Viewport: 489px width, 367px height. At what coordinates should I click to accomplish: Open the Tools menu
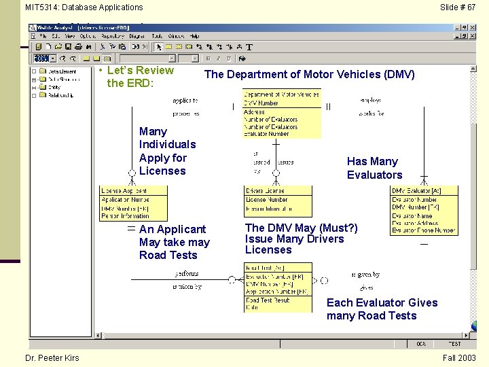tap(157, 36)
